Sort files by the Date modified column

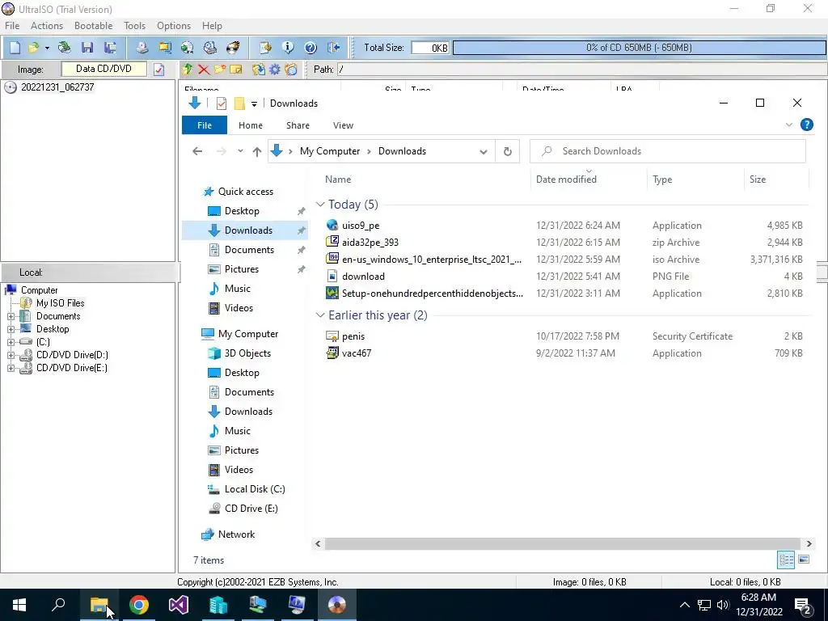click(x=566, y=179)
